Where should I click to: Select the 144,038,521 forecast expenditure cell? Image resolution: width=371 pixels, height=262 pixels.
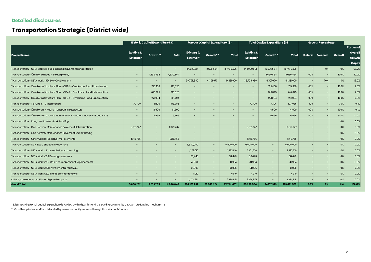(x=192, y=69)
